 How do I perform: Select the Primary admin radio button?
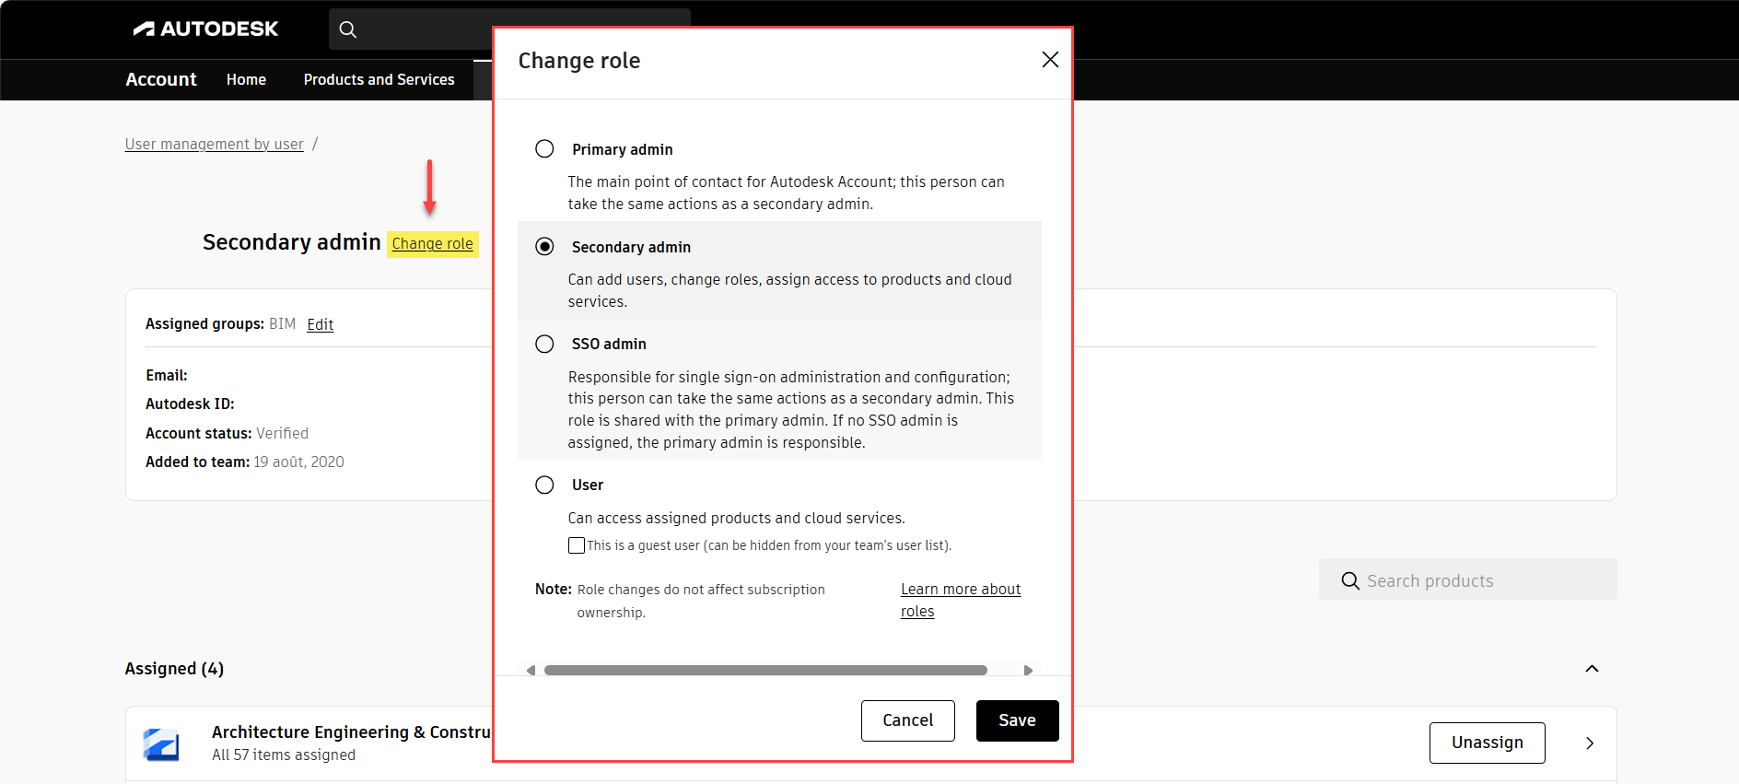point(544,149)
